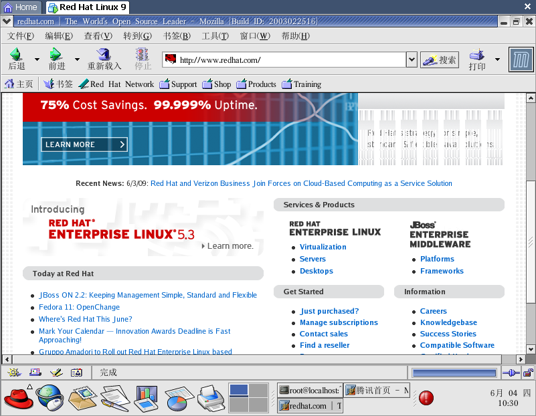Viewport: 536px width, 416px height.
Task: Open the 工具(T) menu
Action: 215,36
